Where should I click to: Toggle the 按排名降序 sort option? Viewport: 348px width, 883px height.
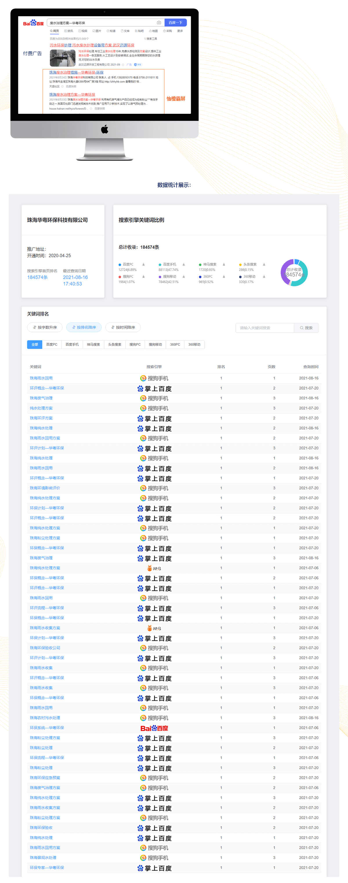(x=84, y=327)
